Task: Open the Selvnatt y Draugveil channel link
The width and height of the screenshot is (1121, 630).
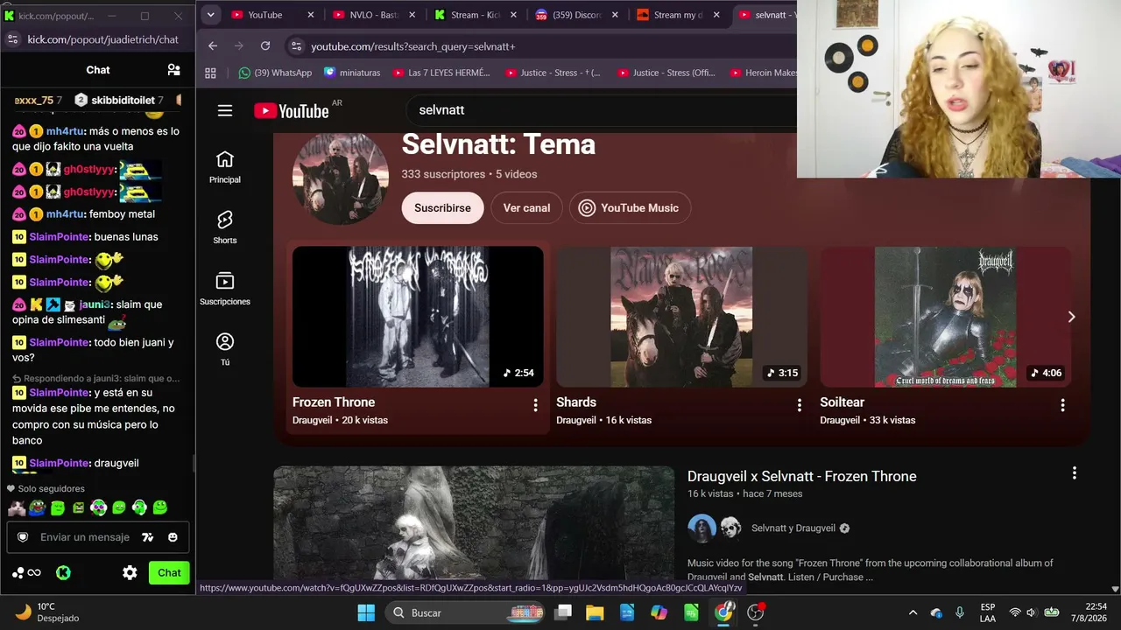Action: pos(793,528)
